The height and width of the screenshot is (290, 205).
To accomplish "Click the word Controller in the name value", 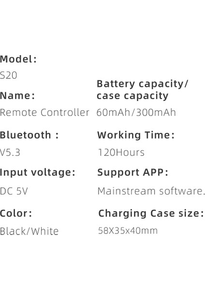I will (65, 113).
